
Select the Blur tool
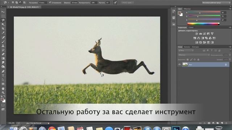point(3,62)
